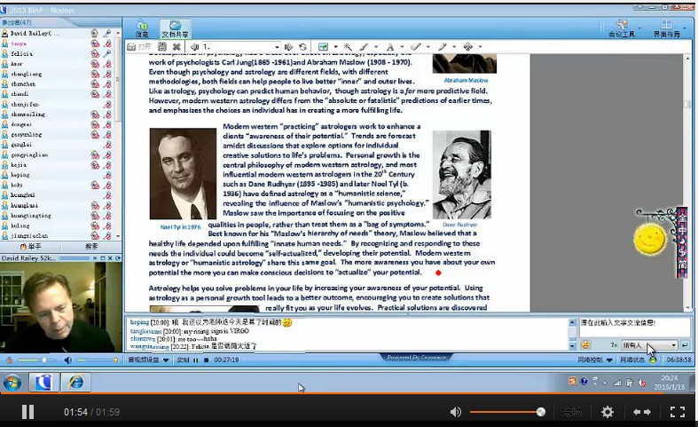Screen dimensions: 698x427
Task: Toggle the camera icon for changliang
Action: point(95,75)
